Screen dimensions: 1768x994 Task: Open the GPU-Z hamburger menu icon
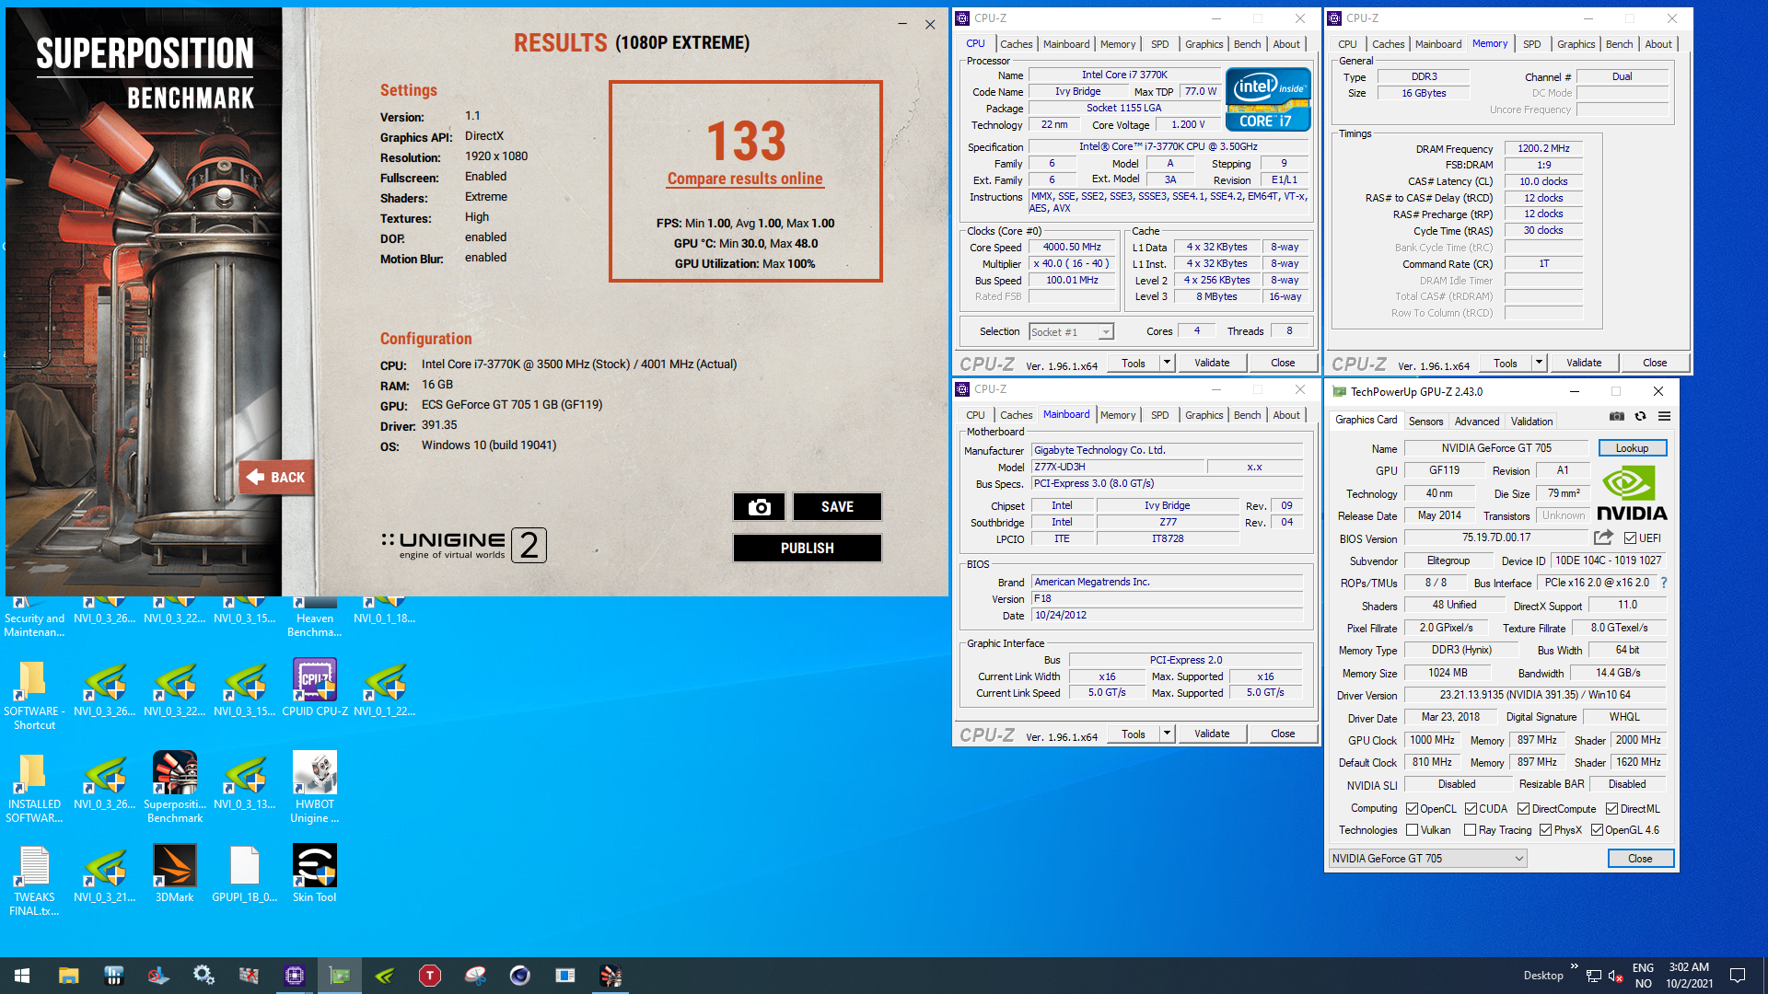coord(1664,416)
